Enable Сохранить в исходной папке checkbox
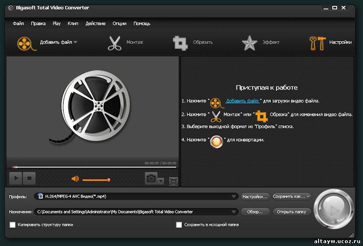363x246 pixels. [x=179, y=225]
